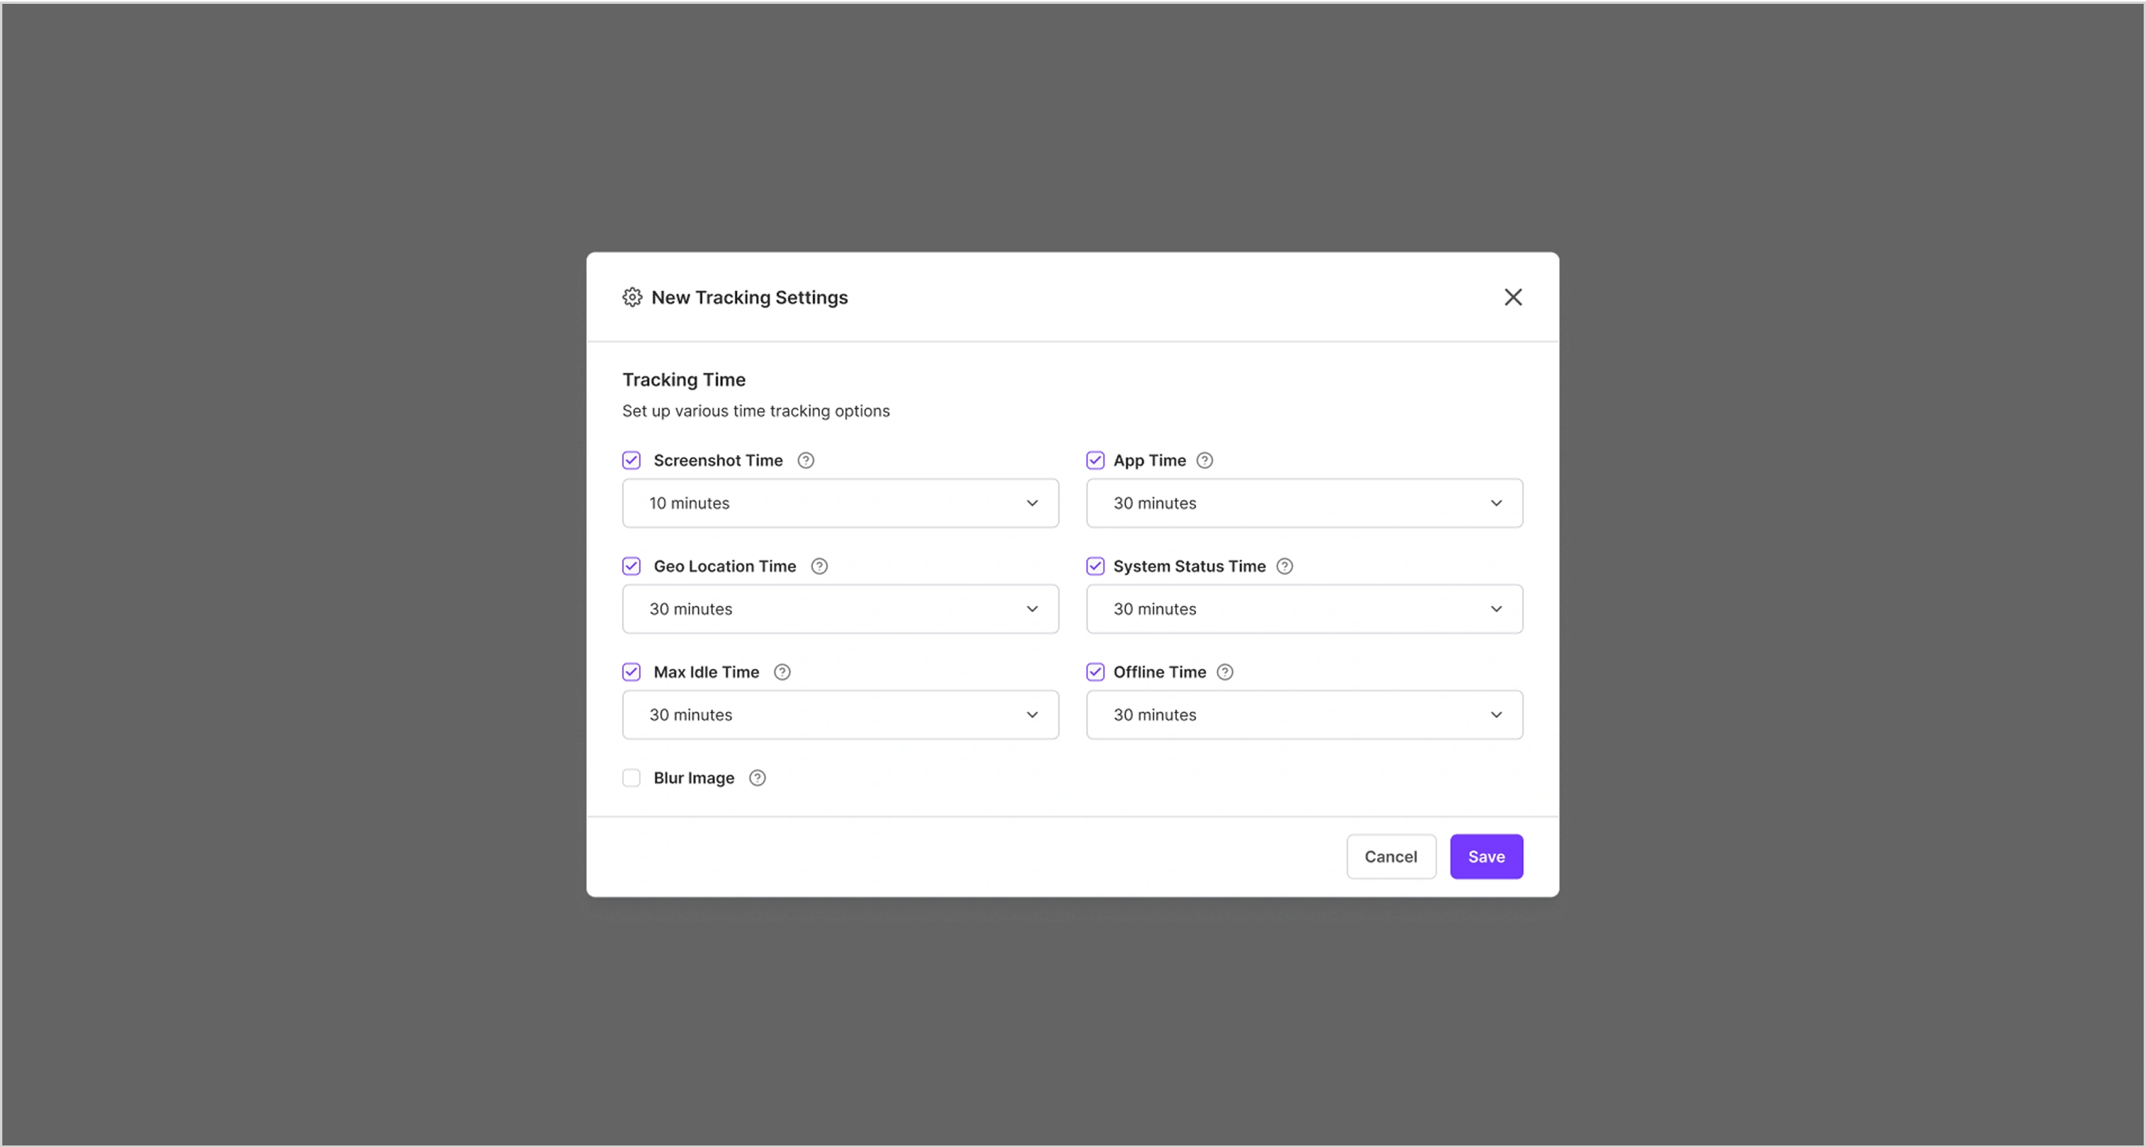Click the gear icon beside New Tracking Settings
The width and height of the screenshot is (2146, 1147).
coord(632,298)
